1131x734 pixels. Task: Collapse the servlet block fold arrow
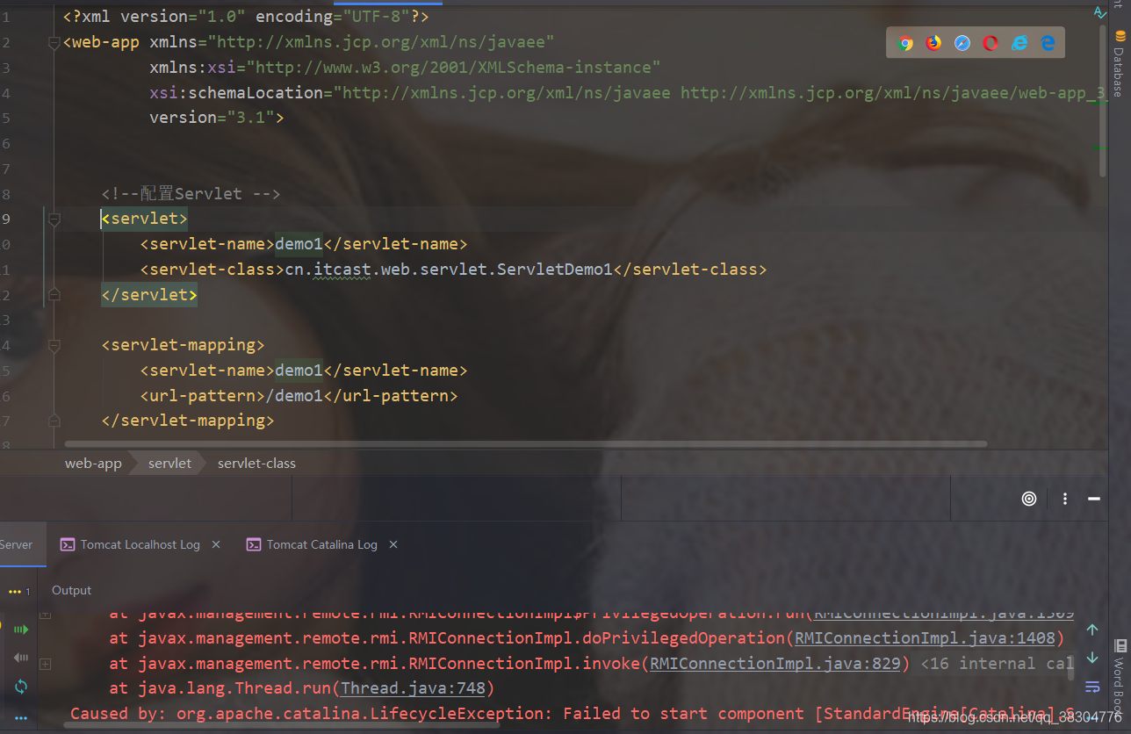(x=54, y=219)
